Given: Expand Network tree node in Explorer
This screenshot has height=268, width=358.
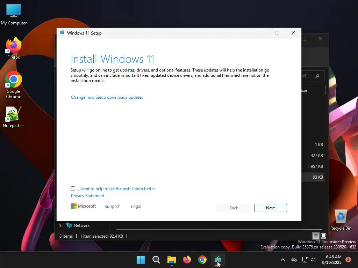Looking at the screenshot, I should (x=60, y=226).
